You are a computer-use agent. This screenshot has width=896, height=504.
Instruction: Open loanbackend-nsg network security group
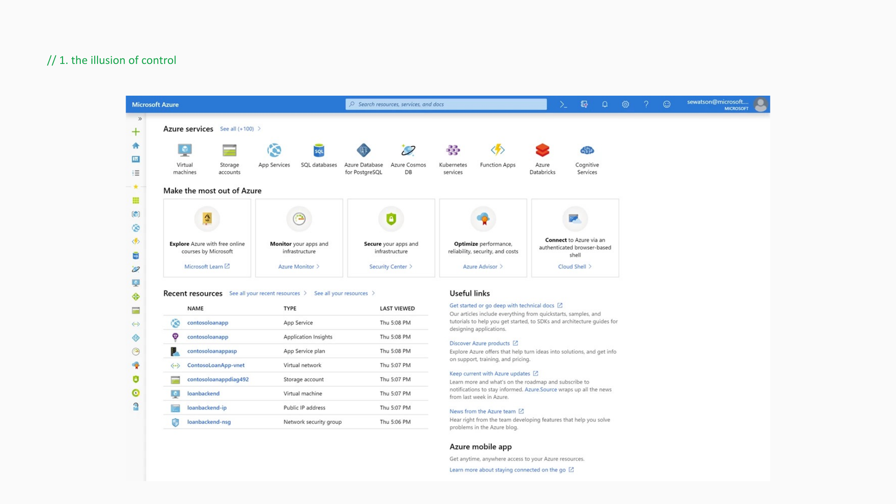pos(209,422)
